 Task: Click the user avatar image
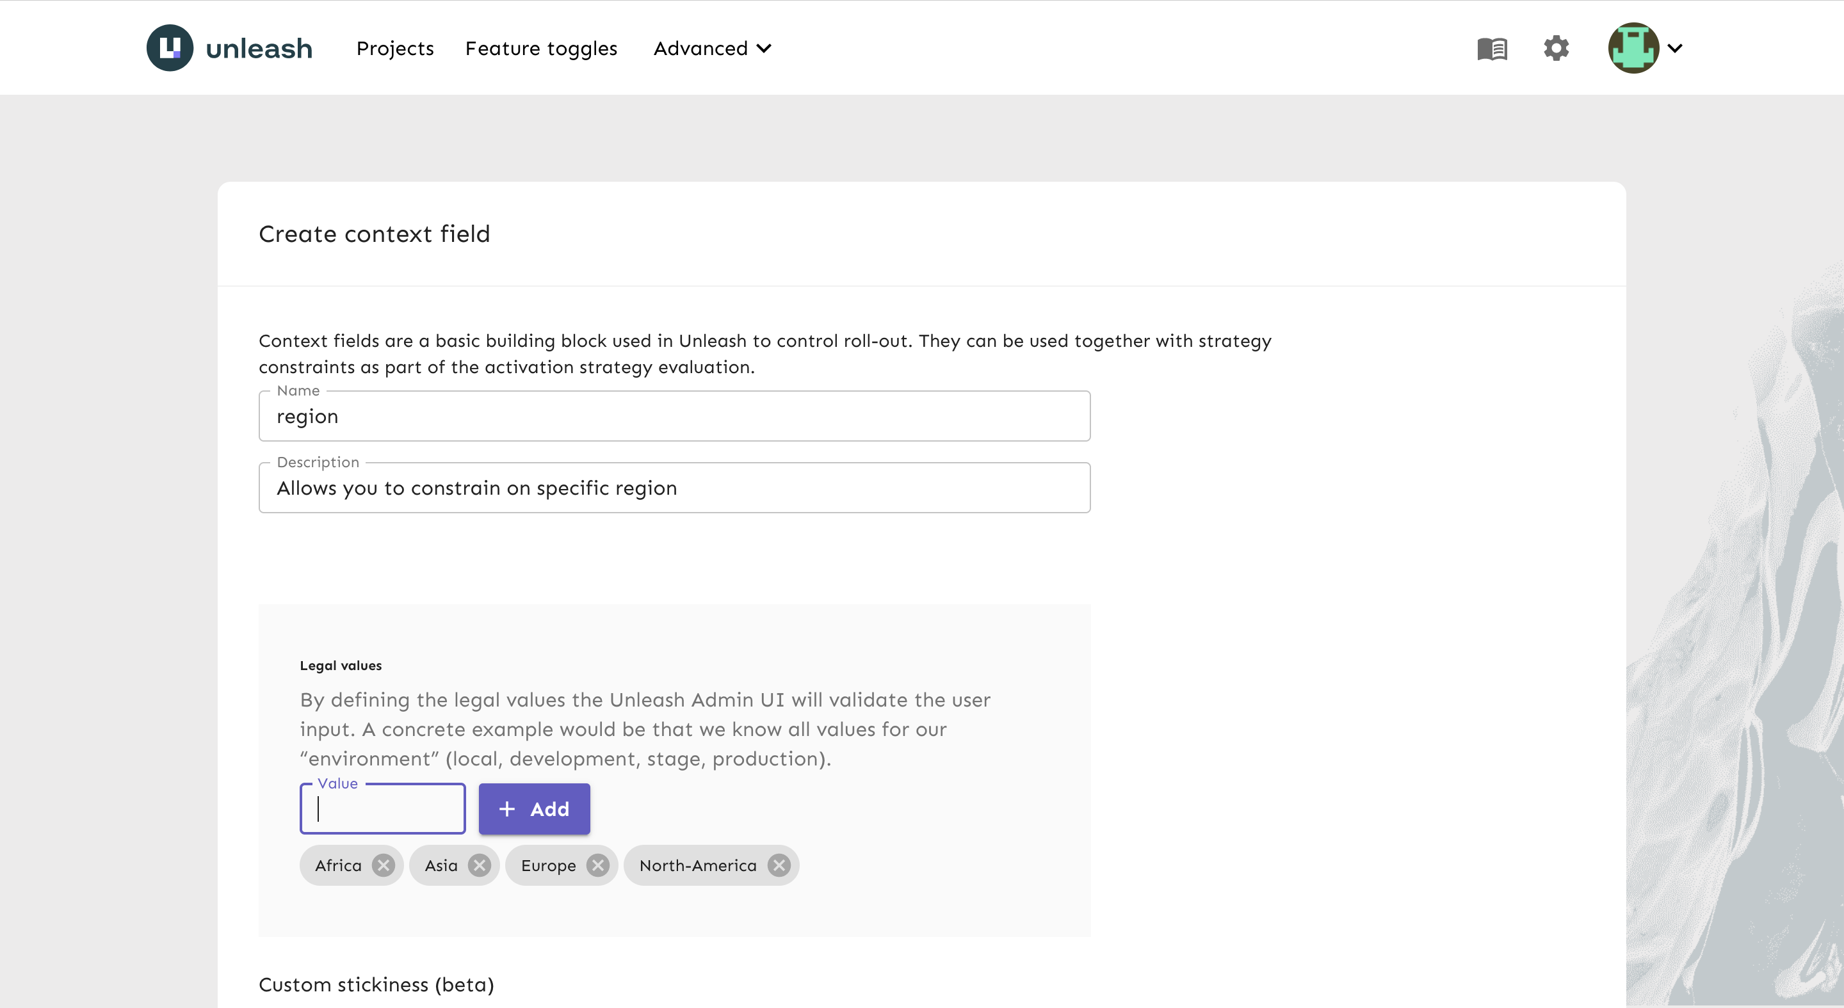click(x=1633, y=48)
